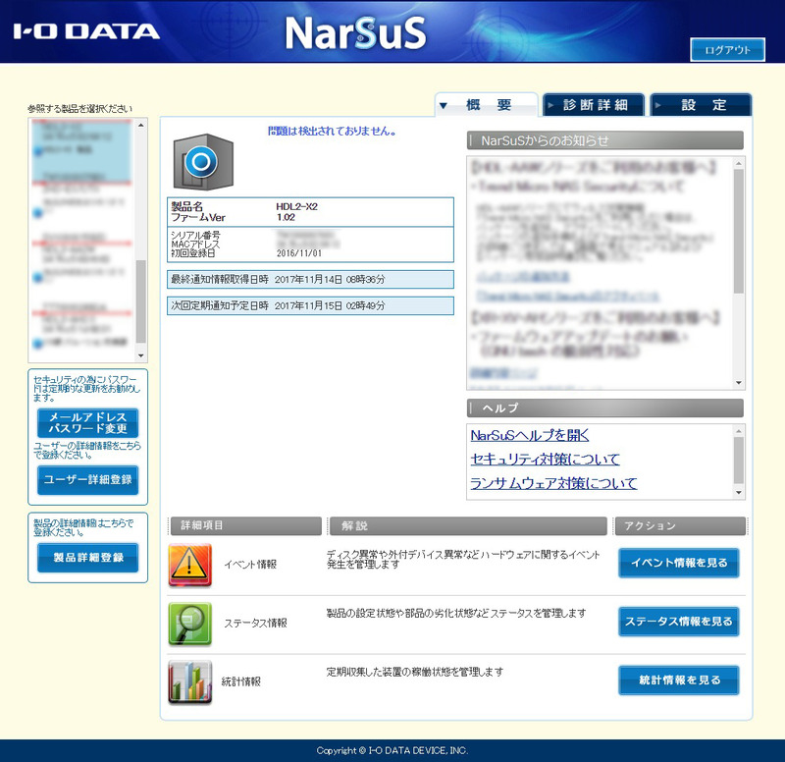Click the 参照する製品を選択ください label

80,109
